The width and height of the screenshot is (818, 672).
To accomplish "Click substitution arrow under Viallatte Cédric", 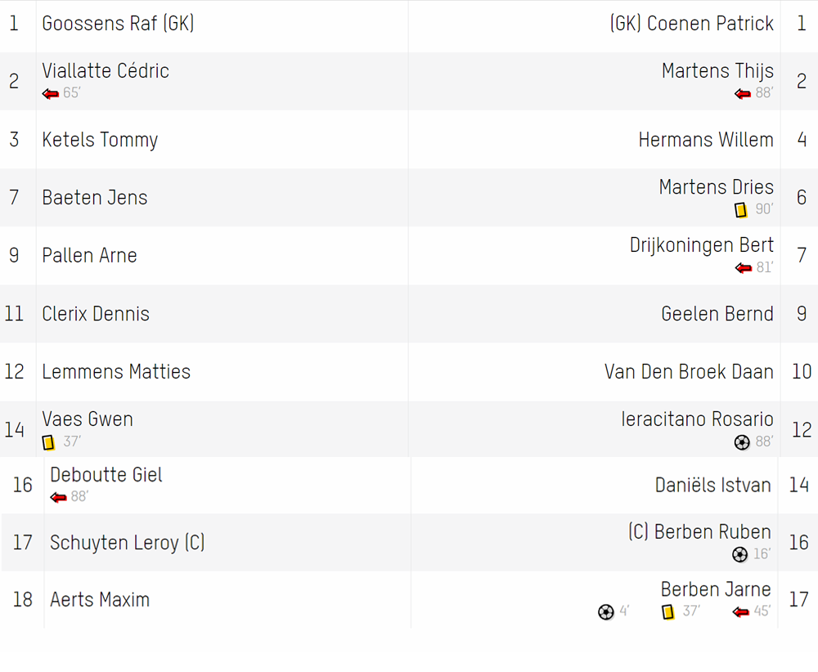I will [x=51, y=94].
